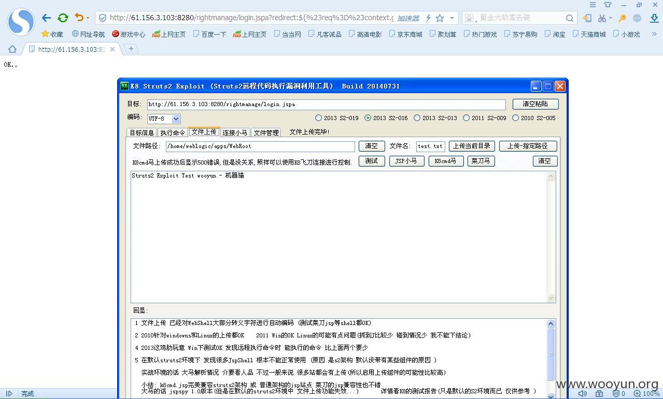This screenshot has height=399, width=663.
Task: Select the 2013 S2-013 radio option
Action: pyautogui.click(x=417, y=118)
